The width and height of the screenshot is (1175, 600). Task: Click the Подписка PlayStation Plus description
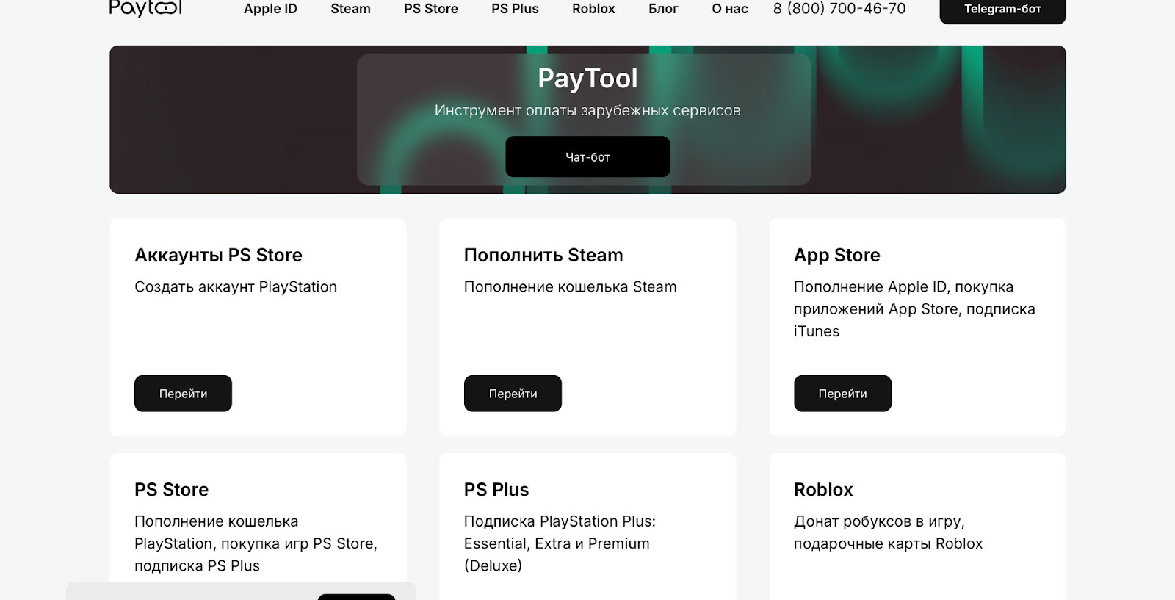[560, 543]
